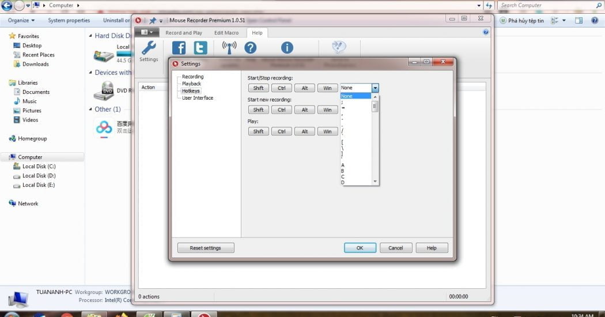Select Hotkeys in Settings tree
Screen dimensions: 605x317
[x=191, y=90]
